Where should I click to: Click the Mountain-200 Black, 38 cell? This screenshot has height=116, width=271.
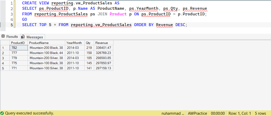[46, 48]
